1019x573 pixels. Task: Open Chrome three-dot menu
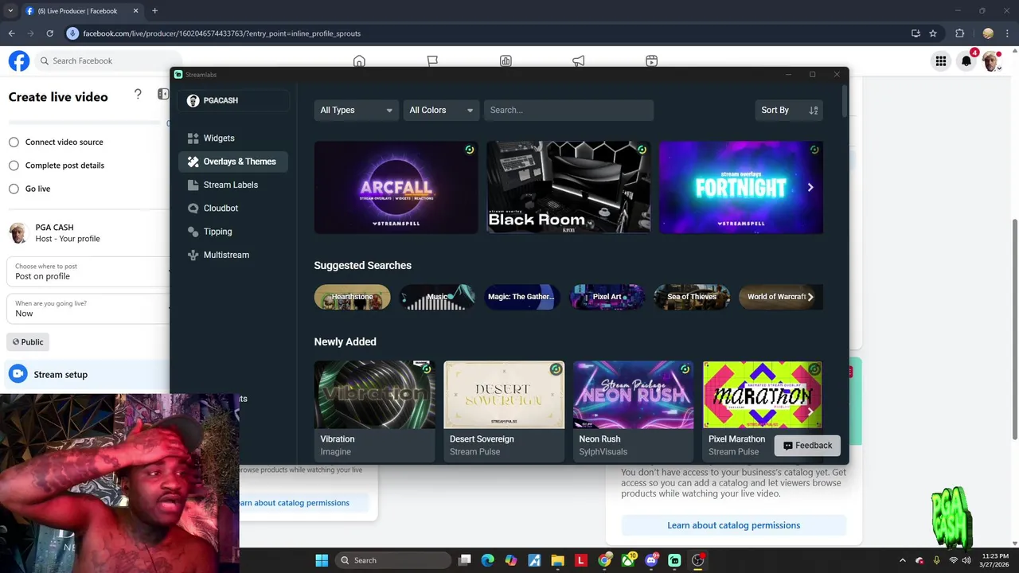[1008, 33]
